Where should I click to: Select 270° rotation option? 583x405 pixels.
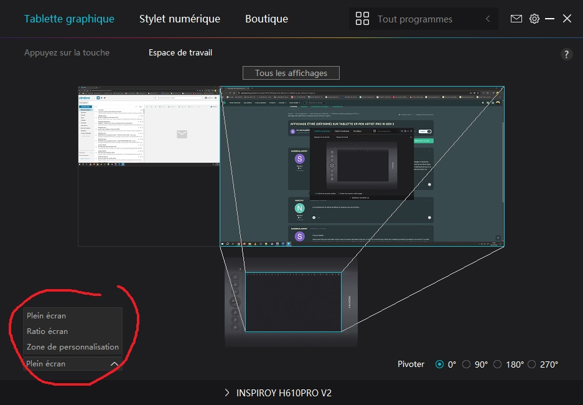[531, 364]
